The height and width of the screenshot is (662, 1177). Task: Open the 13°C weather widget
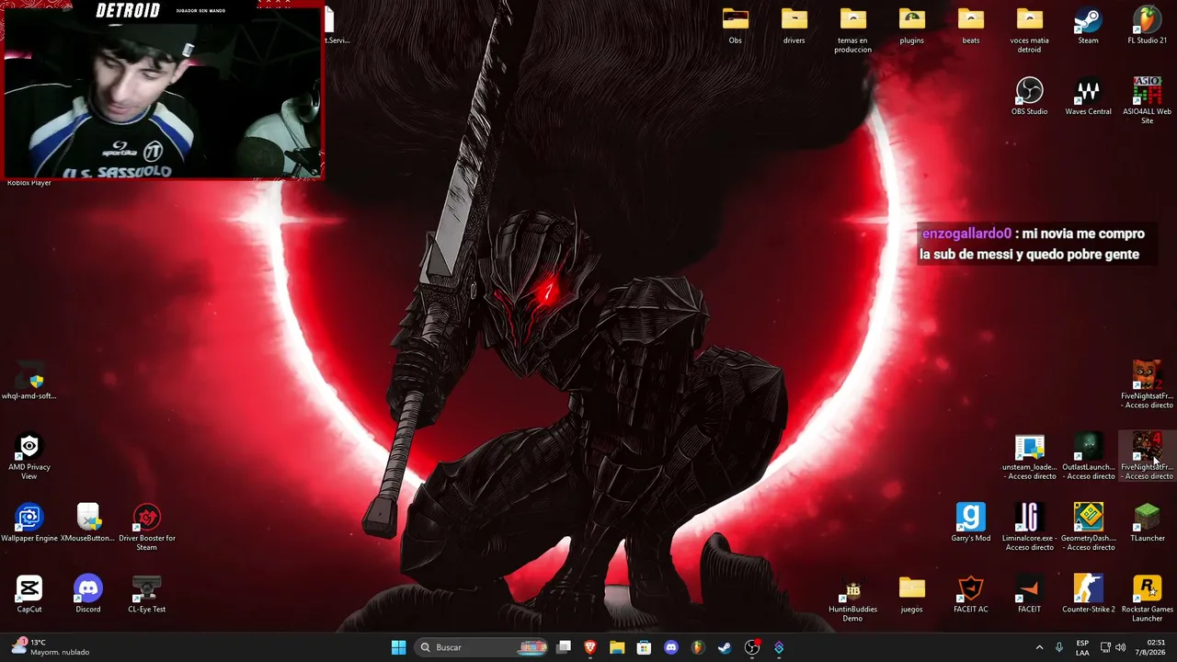pos(51,647)
